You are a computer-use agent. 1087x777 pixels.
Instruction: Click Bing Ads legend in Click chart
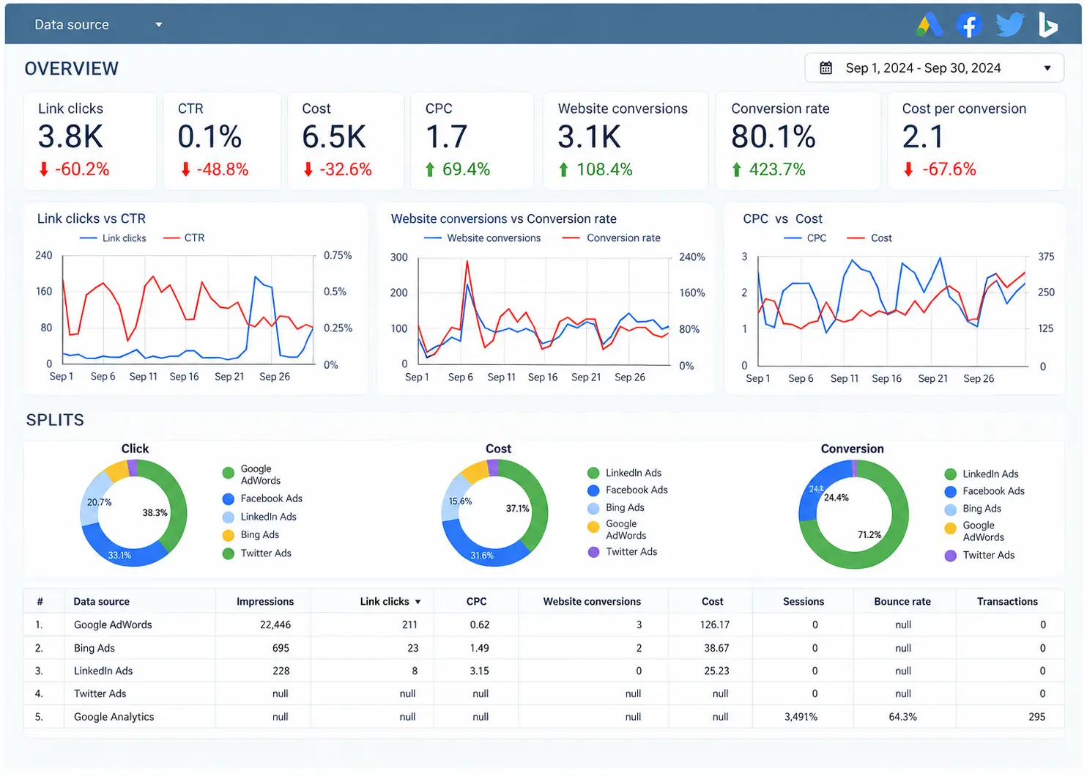coord(251,536)
